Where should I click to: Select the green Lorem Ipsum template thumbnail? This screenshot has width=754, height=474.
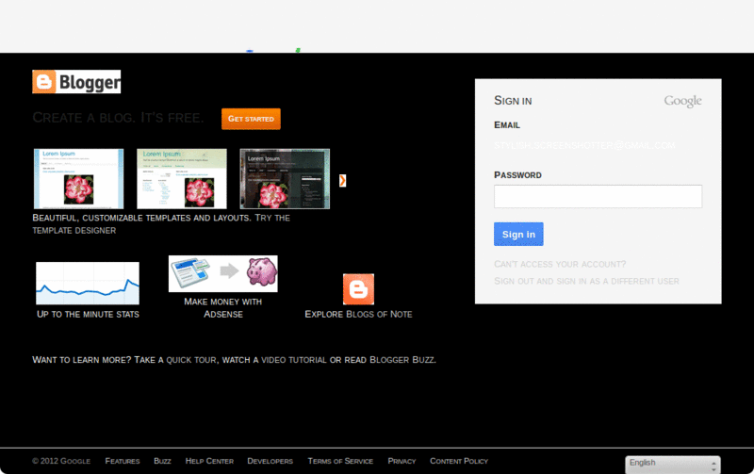[182, 179]
